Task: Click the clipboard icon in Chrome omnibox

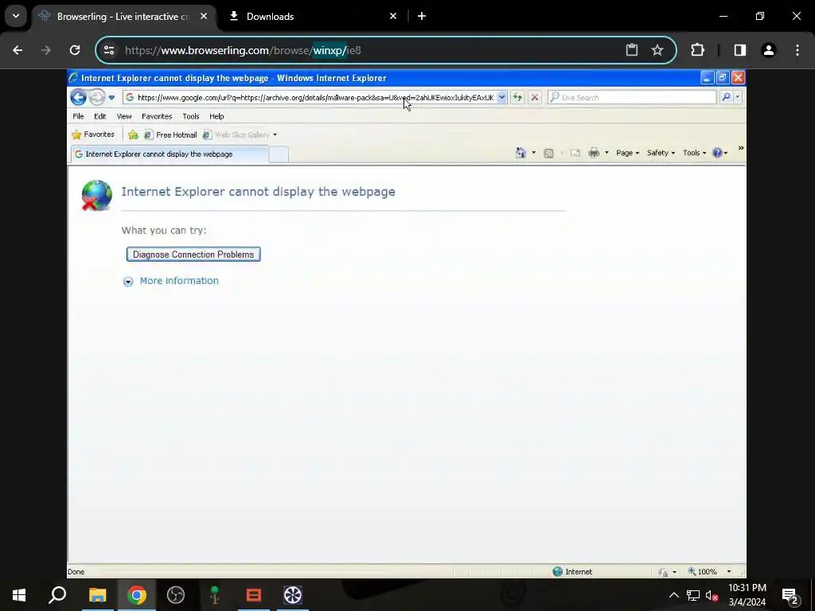Action: click(631, 50)
